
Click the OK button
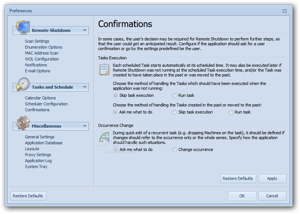[242, 196]
